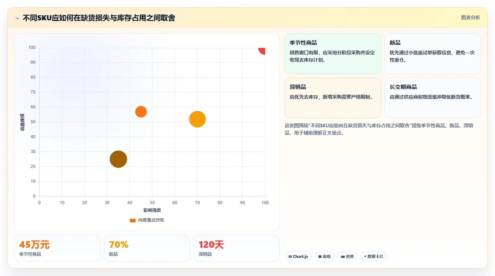Open the 季节性商品 info card
This screenshot has height=276, width=495.
333,54
